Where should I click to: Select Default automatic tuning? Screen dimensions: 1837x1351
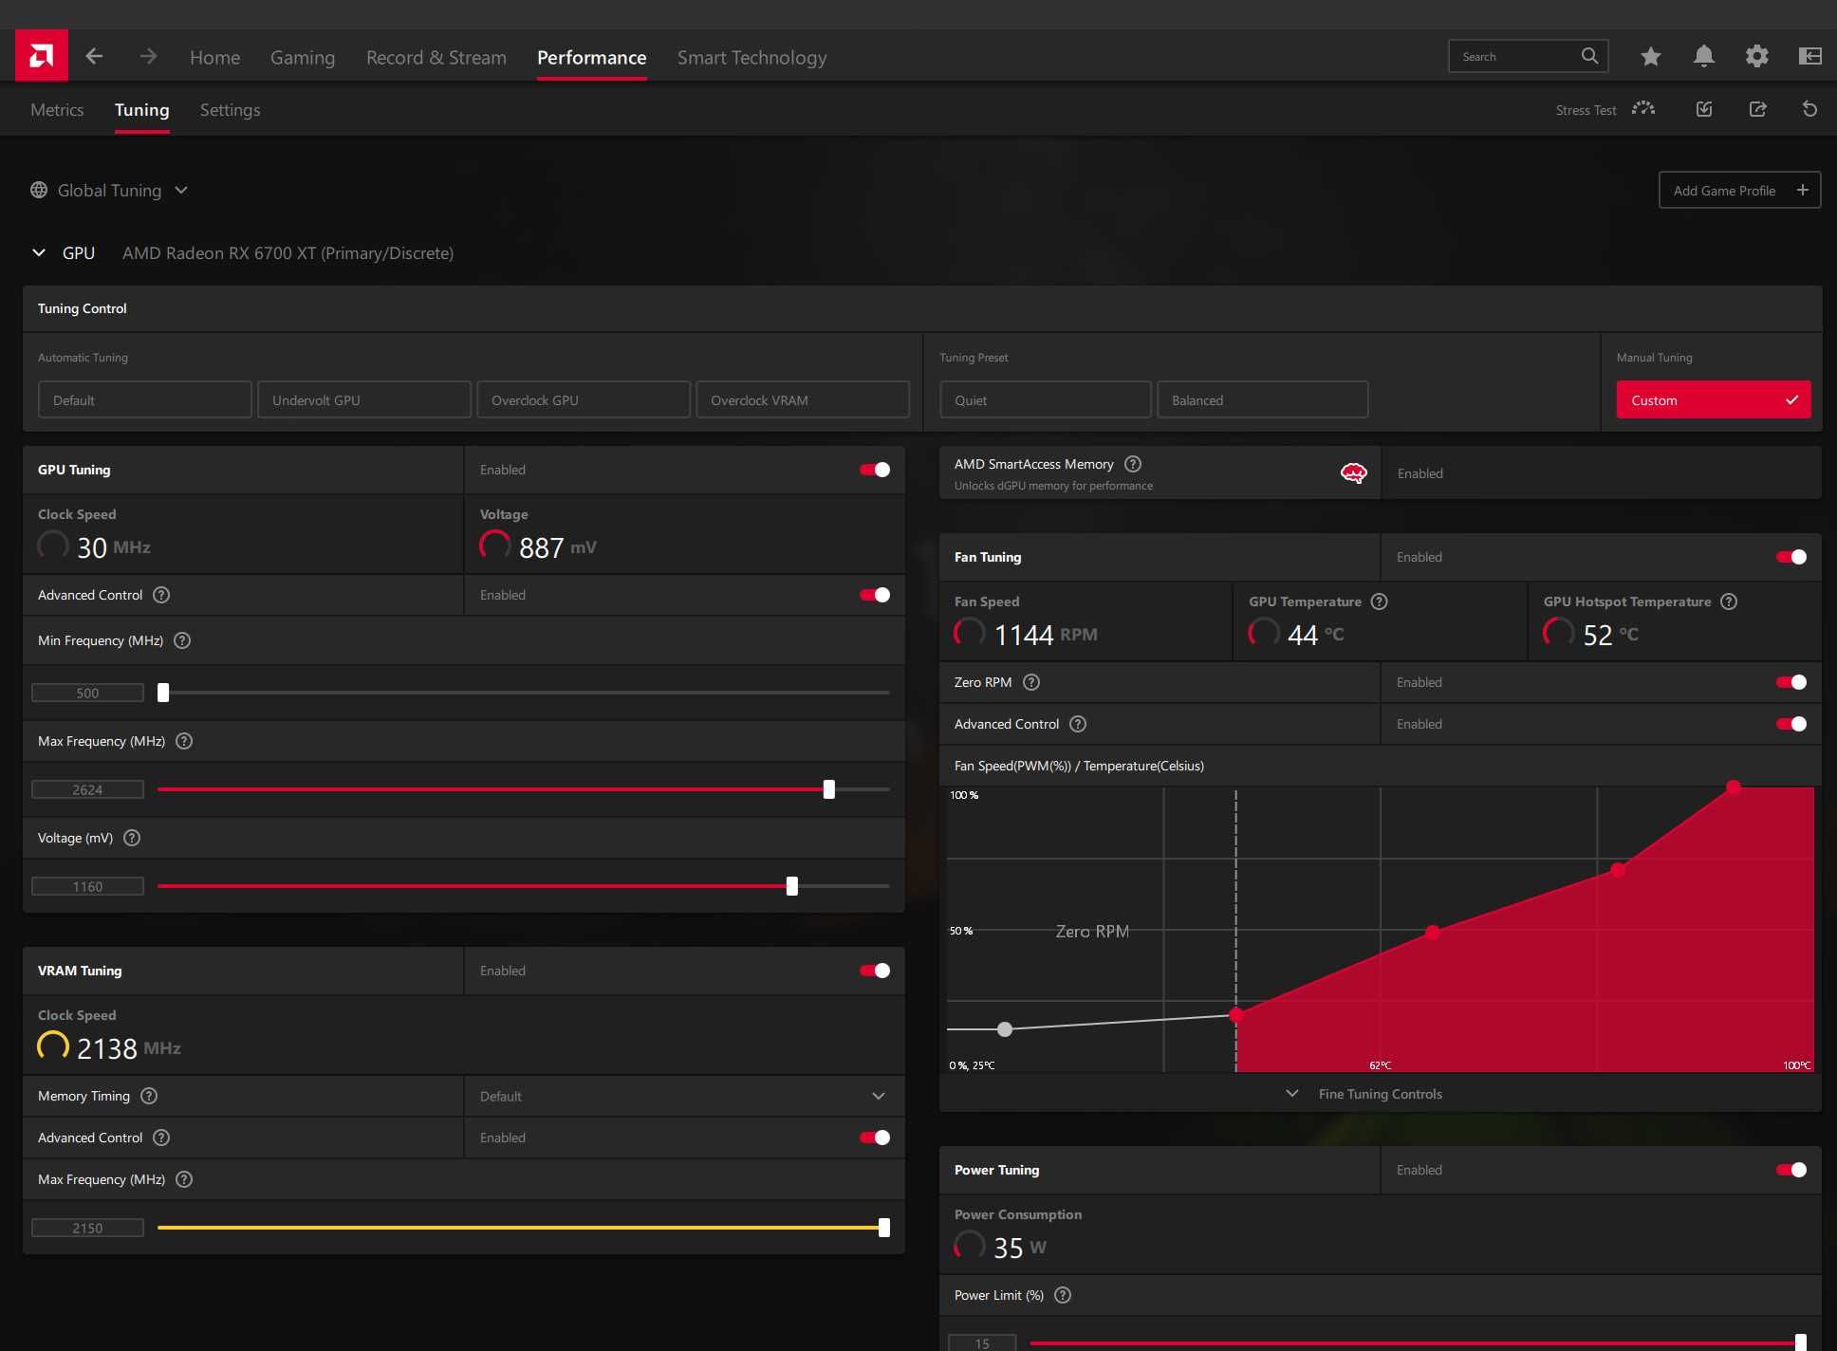(x=145, y=399)
